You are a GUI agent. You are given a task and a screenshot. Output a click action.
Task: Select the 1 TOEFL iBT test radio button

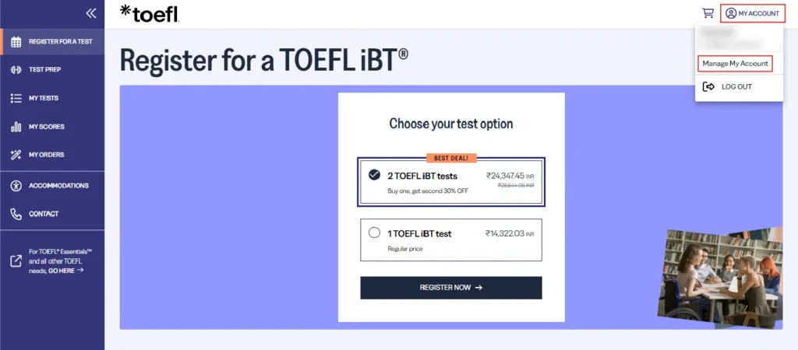pos(374,233)
